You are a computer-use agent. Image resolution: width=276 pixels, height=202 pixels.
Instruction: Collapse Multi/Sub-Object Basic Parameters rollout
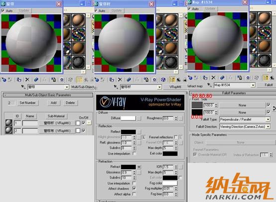click(48, 95)
